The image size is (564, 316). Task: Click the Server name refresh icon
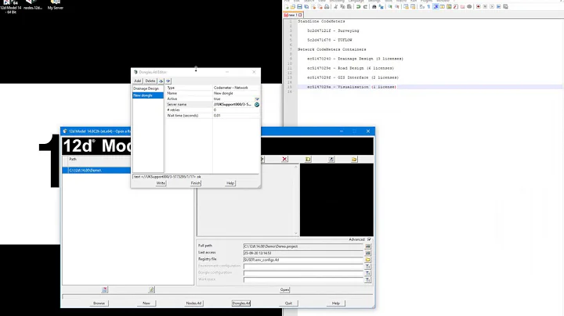point(257,105)
